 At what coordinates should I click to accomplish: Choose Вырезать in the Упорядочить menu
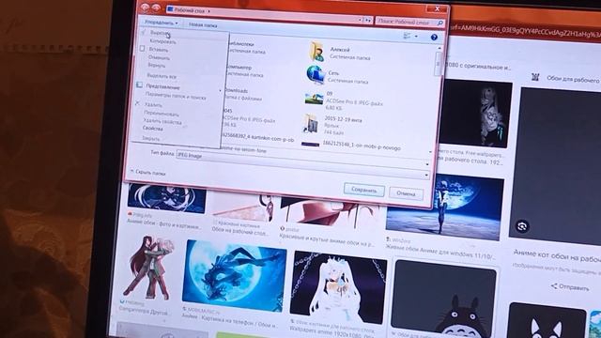[161, 33]
